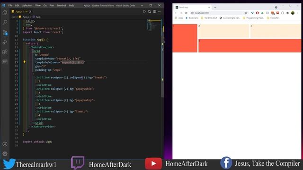Open the Programming Pract... bookmark folder
This screenshot has height=170, width=303.
[x=253, y=18]
